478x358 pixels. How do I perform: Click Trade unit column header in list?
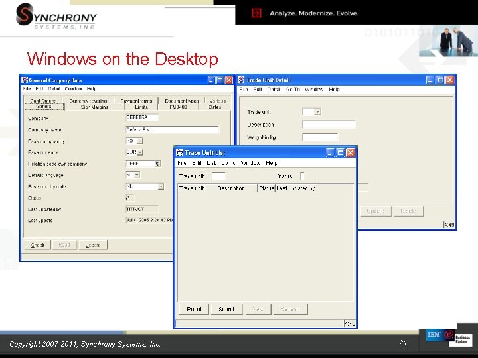point(191,188)
